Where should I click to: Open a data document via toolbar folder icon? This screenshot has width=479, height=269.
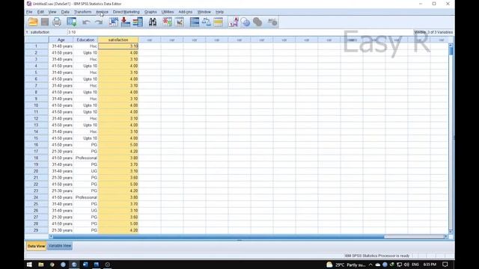[x=33, y=22]
